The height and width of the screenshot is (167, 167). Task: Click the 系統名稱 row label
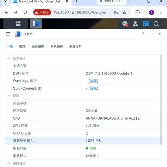tap(20, 66)
